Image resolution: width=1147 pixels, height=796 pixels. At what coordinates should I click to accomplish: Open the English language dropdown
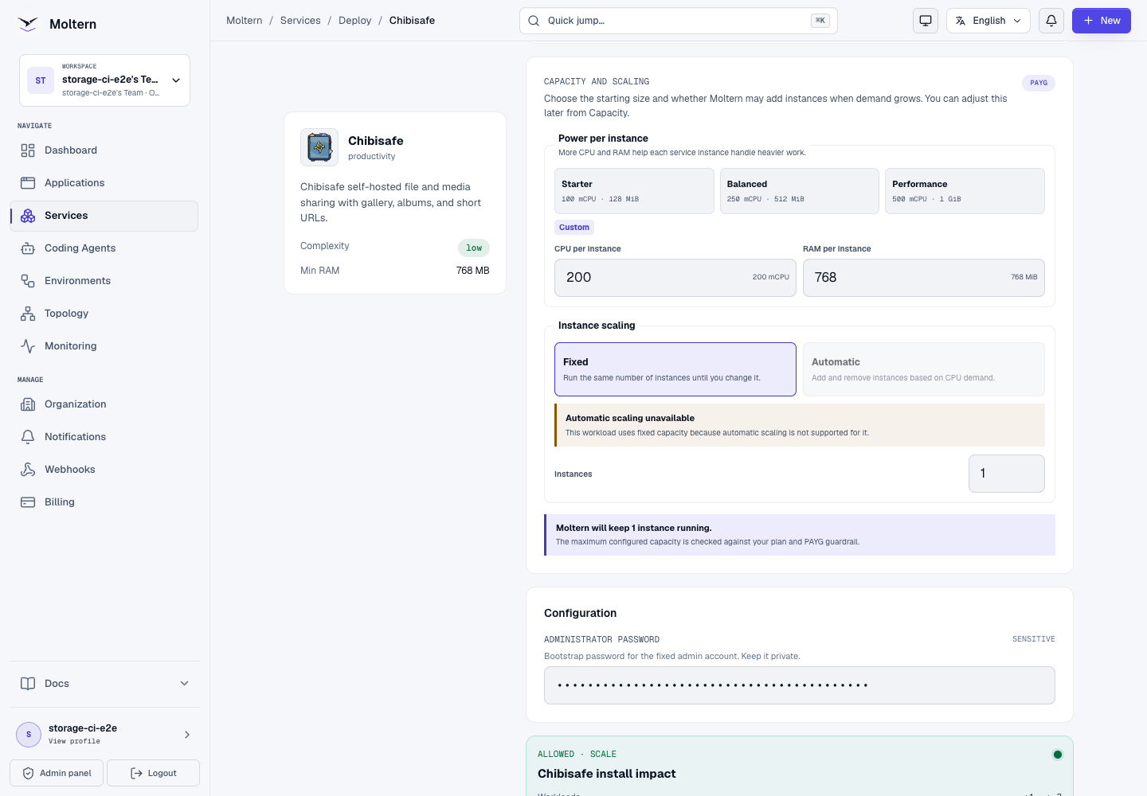(988, 21)
